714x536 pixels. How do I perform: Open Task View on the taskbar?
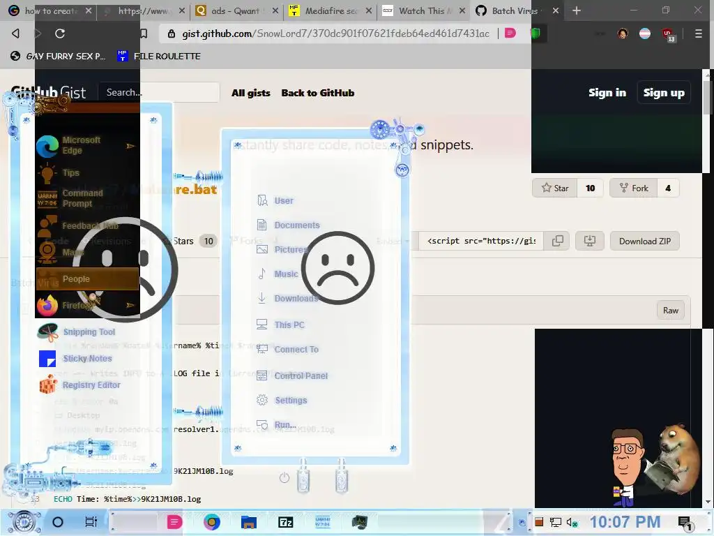tap(91, 522)
